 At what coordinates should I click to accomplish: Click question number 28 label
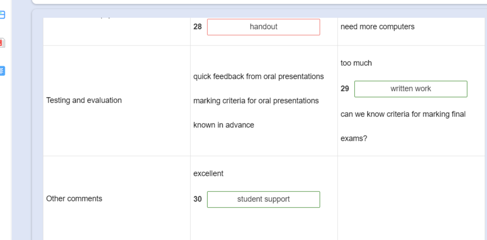(x=198, y=27)
